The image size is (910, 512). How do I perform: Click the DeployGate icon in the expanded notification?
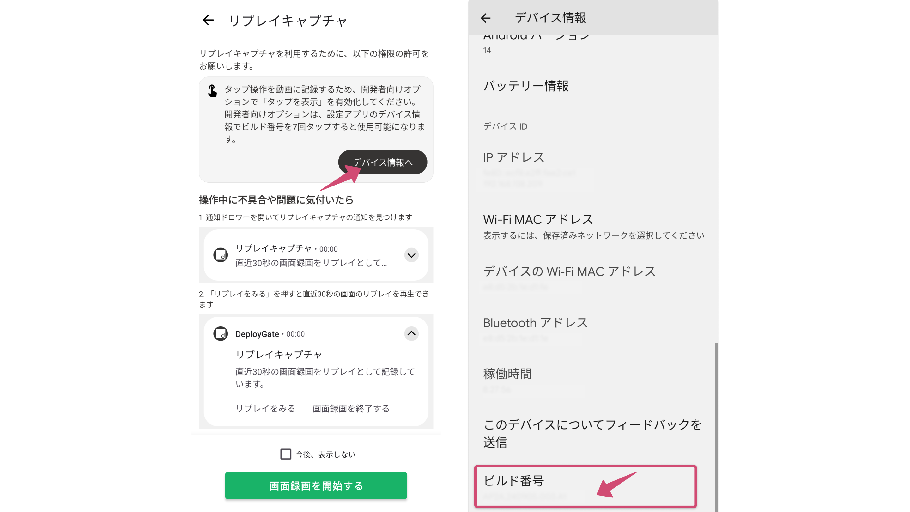coord(220,333)
